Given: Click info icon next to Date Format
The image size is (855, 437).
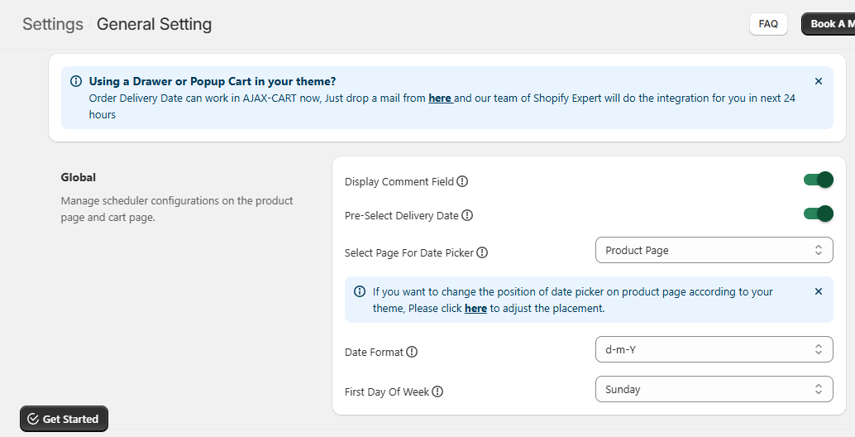Looking at the screenshot, I should coord(412,353).
